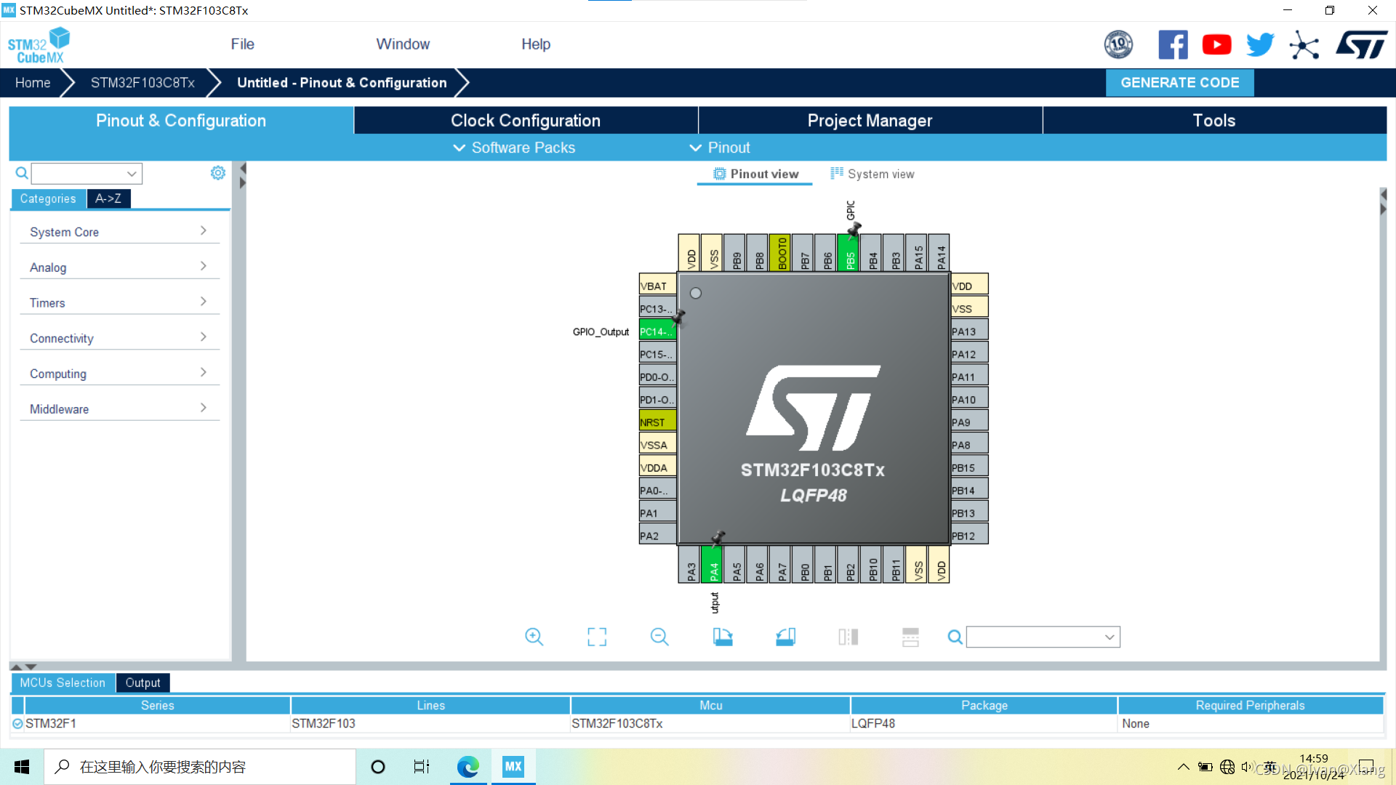This screenshot has height=785, width=1396.
Task: Open the File menu
Action: point(242,44)
